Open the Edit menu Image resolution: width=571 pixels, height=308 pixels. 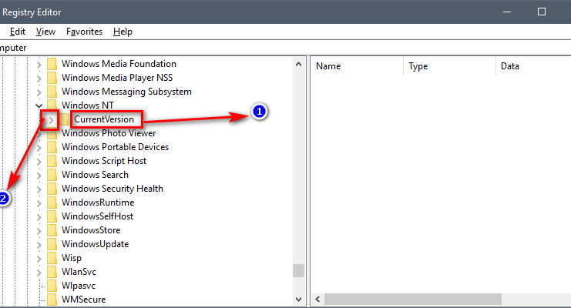(x=18, y=32)
